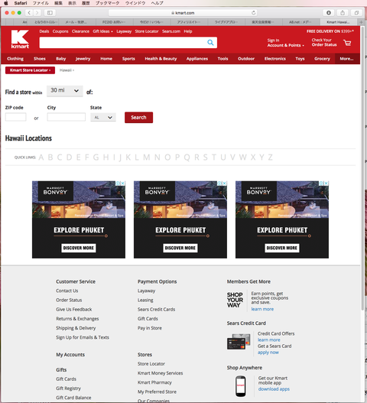Open Sears.com link
The image size is (367, 403).
171,31
